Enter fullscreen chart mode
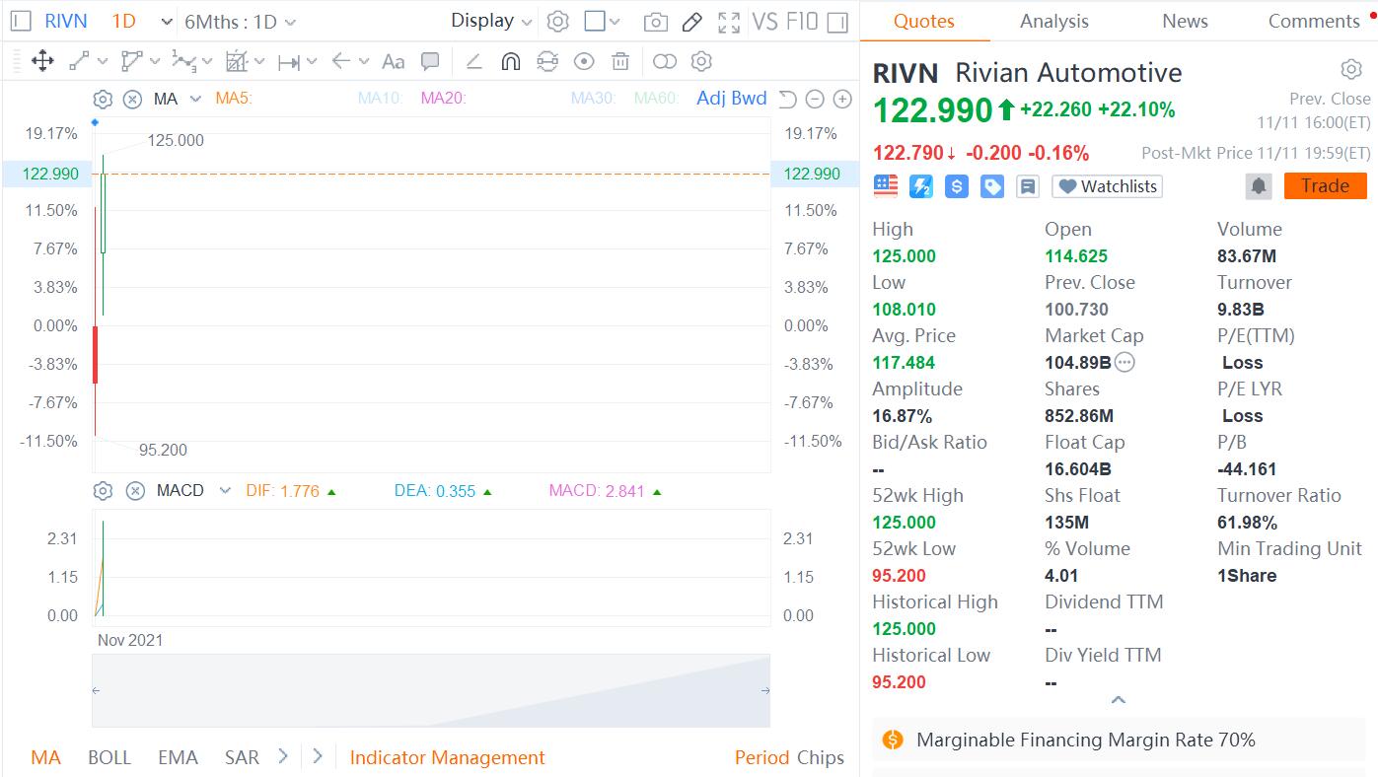The image size is (1378, 777). [x=729, y=22]
